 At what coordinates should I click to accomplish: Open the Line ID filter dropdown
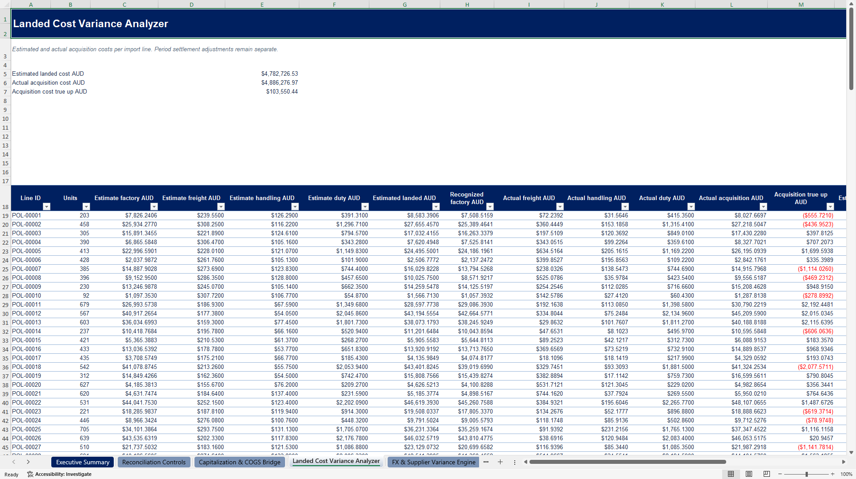46,207
